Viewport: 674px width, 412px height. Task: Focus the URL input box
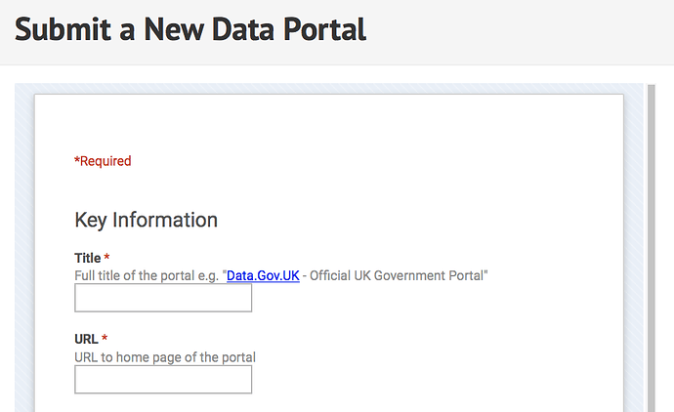[163, 380]
